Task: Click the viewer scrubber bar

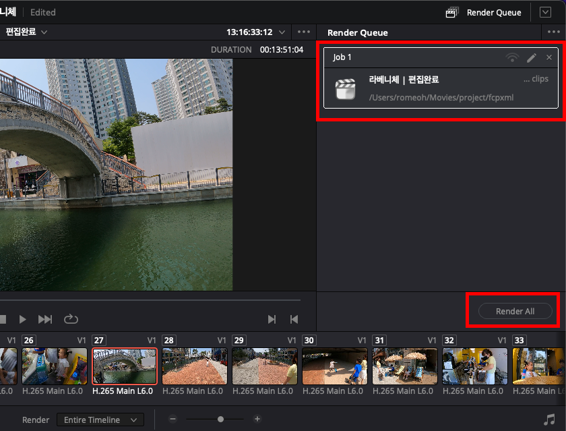Action: [x=150, y=300]
